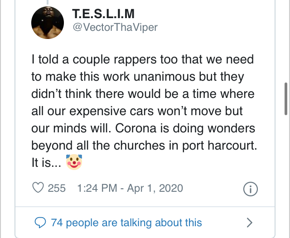Viewport: 290px width, 238px height.
Task: Click the vertical scrollbar thumb
Action: [286, 99]
